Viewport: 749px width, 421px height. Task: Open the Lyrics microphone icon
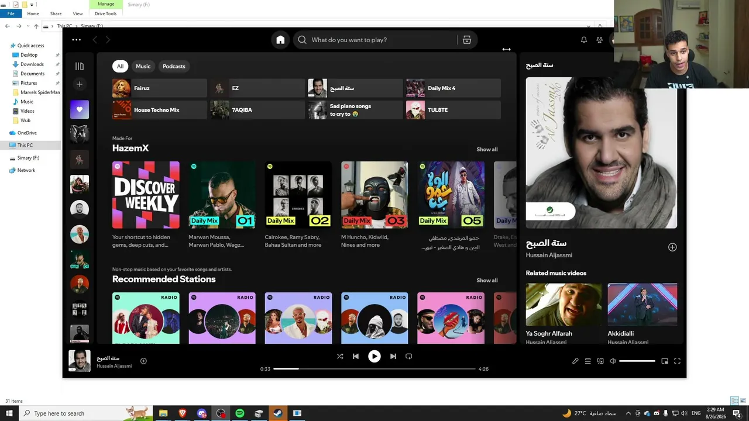click(x=575, y=361)
